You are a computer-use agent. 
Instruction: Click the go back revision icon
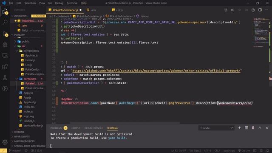pos(232,10)
